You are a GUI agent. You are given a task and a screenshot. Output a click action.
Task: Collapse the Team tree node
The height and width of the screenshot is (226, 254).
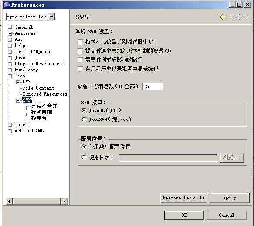(10, 76)
